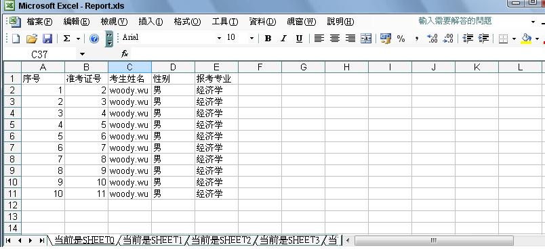Open the blue Help question mark icon
This screenshot has width=545, height=249.
94,39
